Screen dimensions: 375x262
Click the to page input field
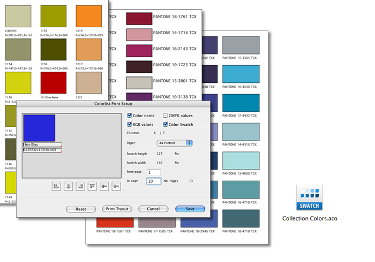click(x=154, y=181)
